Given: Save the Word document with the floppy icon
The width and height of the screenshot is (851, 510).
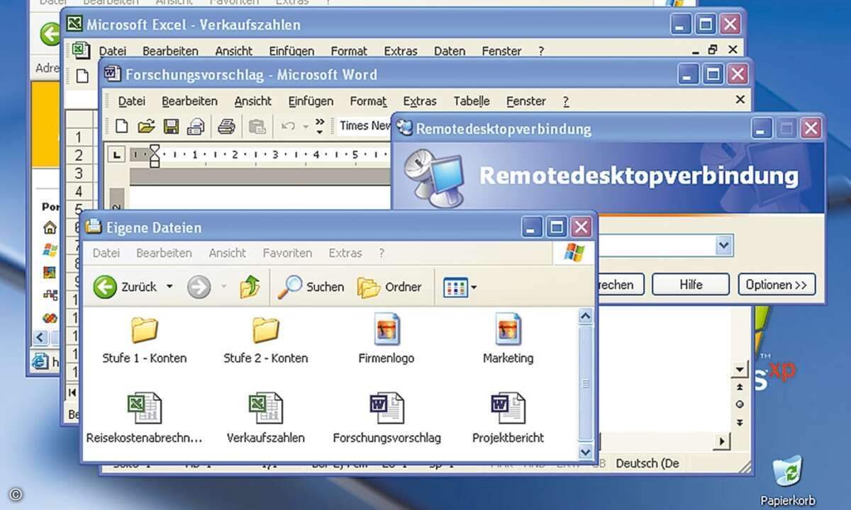Looking at the screenshot, I should [171, 127].
